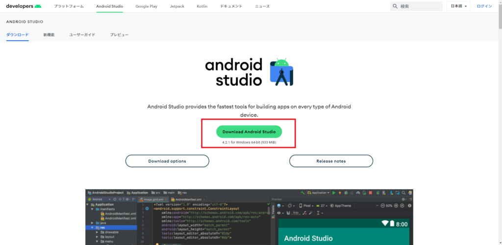Click the Android developers logo
The height and width of the screenshot is (245, 502).
coord(24,6)
